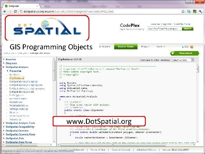Click the Sign Out link

click(167, 24)
